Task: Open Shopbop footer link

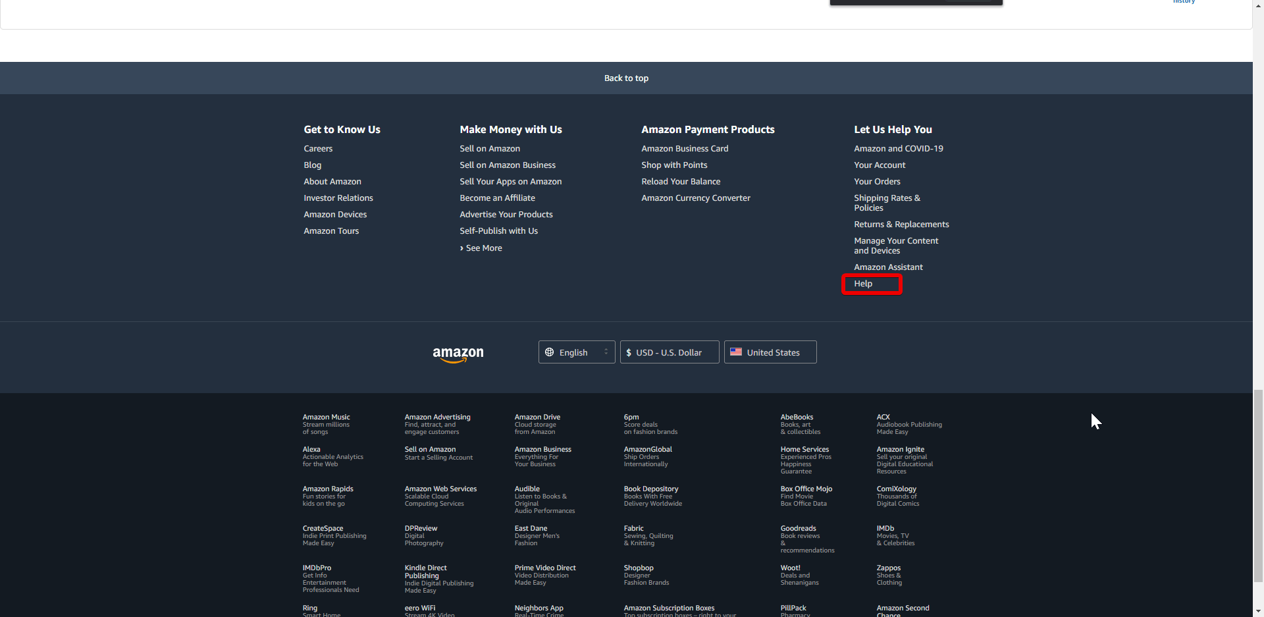Action: pos(646,575)
